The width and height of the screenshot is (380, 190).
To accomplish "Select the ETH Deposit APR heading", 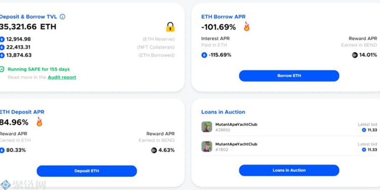I will pos(22,112).
